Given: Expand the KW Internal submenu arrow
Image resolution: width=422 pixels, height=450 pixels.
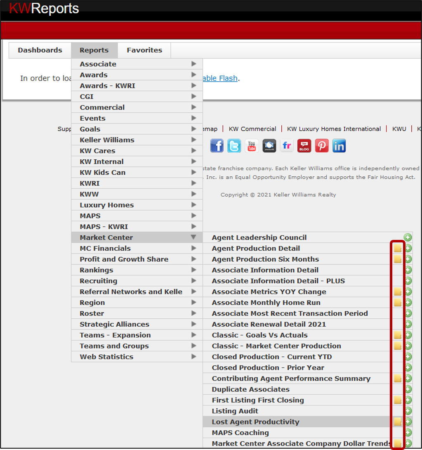Looking at the screenshot, I should coord(194,161).
